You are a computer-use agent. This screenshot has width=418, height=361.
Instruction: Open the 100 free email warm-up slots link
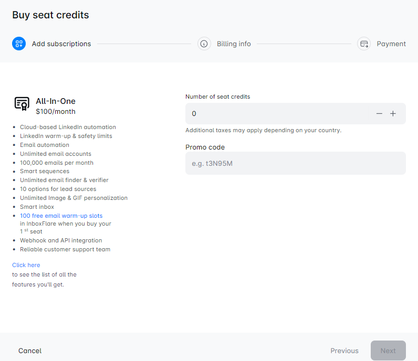(x=61, y=216)
